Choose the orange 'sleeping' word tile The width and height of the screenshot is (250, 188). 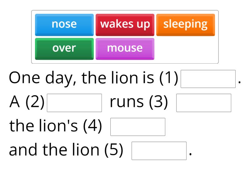pyautogui.click(x=185, y=24)
